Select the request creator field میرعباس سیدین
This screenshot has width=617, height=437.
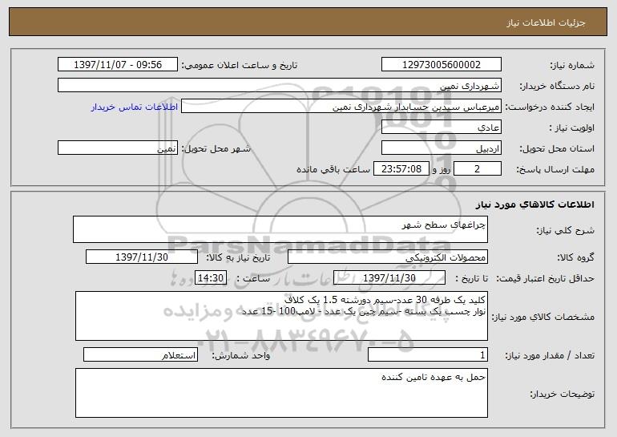point(341,107)
